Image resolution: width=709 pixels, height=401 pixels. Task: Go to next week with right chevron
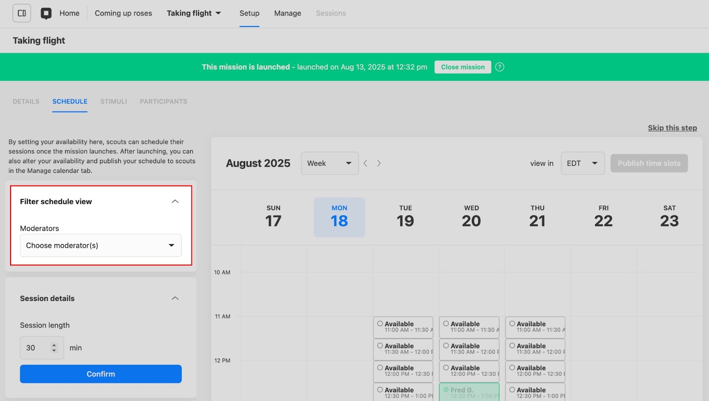click(379, 164)
